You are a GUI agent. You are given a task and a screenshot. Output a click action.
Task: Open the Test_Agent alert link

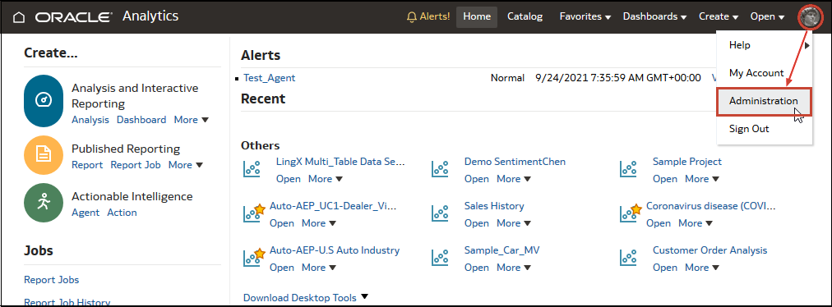pos(269,78)
